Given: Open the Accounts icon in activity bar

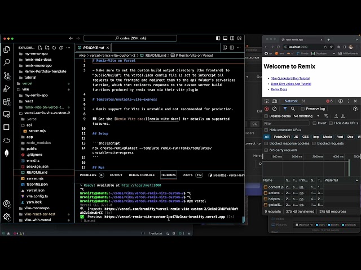Looking at the screenshot, I should pos(7,204).
